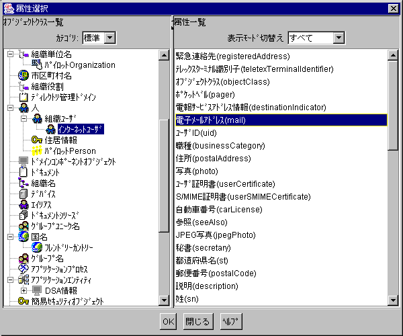Click the フレンドリーカントリー globe icon
Viewport: 403px width, 336px height.
(37, 247)
